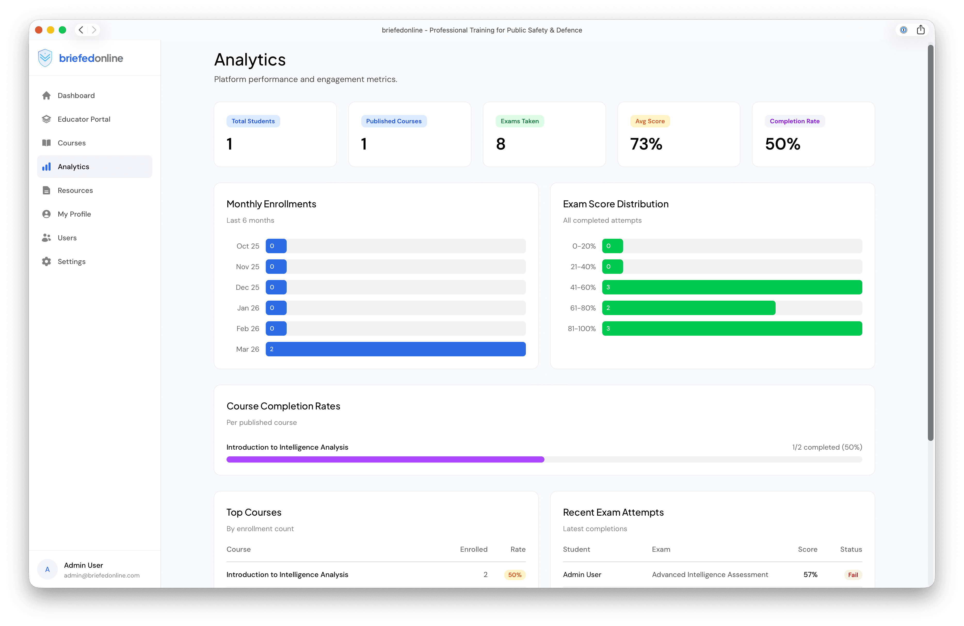This screenshot has width=964, height=626.
Task: Select the Analytics bar chart icon
Action: pos(47,166)
